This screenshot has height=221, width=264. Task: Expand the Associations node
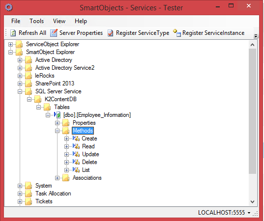click(57, 178)
